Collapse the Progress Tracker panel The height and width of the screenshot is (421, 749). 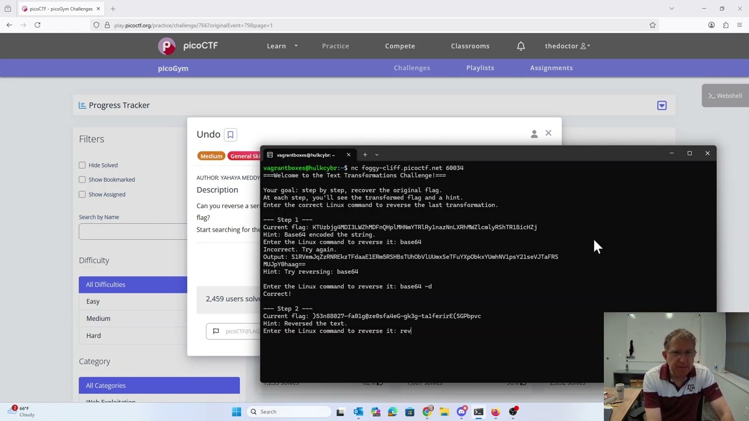(x=662, y=105)
